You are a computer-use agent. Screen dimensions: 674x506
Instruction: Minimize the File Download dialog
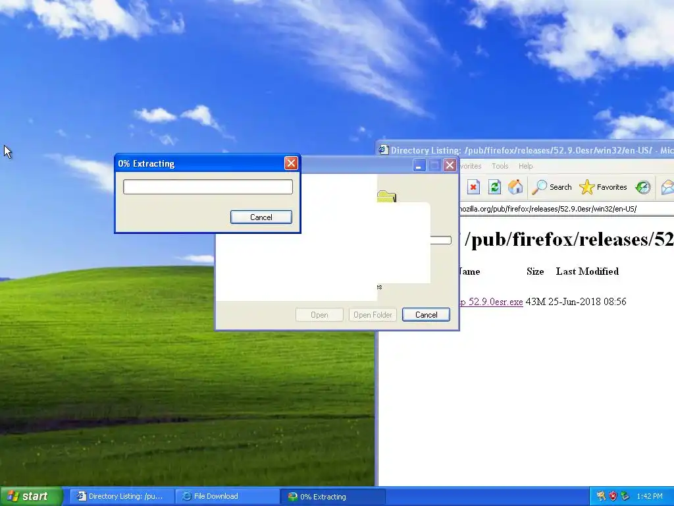click(419, 165)
